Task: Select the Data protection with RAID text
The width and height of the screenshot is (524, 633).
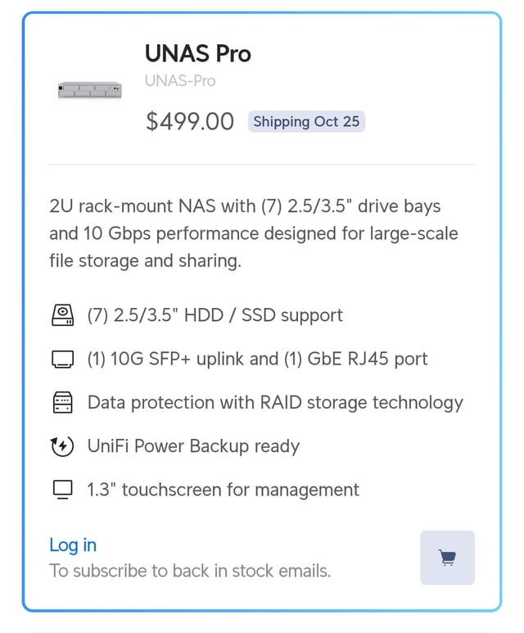Action: coord(275,403)
